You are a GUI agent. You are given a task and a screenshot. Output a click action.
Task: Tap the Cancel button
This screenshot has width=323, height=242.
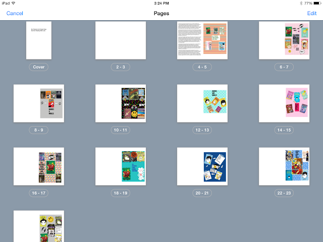[x=15, y=14]
